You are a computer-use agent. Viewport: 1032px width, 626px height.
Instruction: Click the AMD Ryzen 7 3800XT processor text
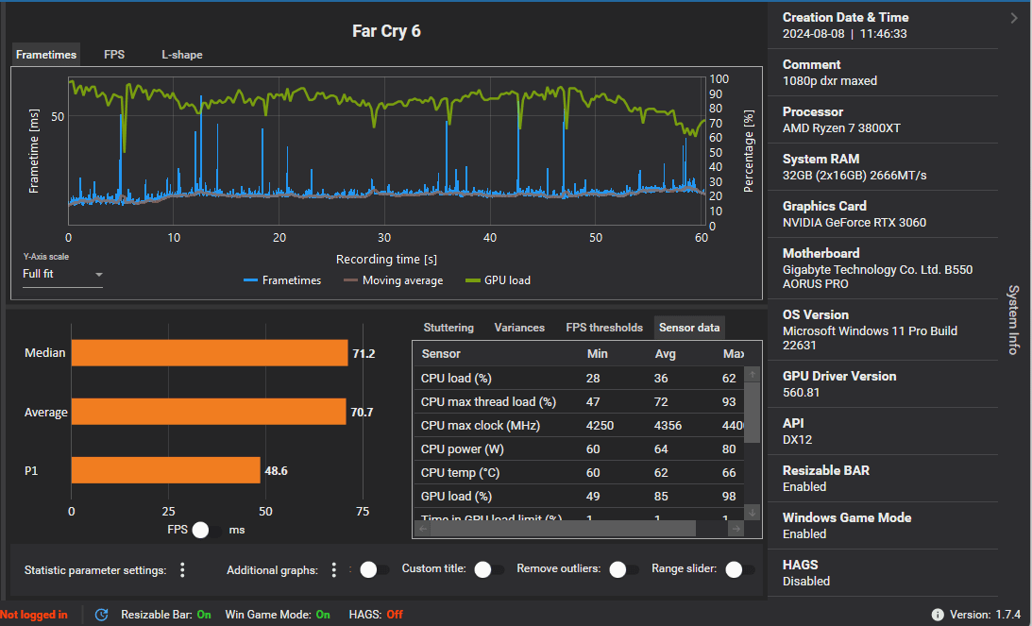click(841, 128)
